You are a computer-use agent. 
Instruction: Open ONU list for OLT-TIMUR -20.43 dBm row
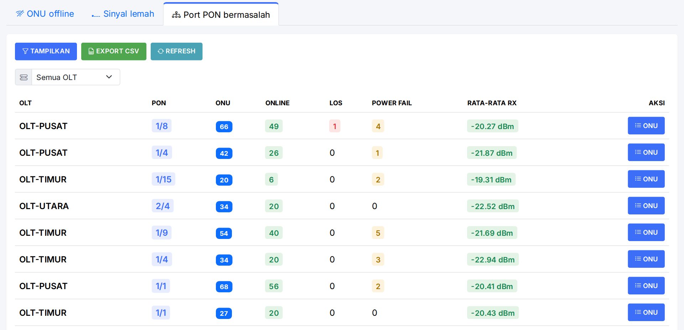[646, 312]
